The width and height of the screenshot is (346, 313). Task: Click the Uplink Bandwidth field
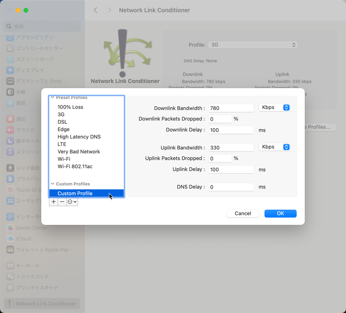231,148
